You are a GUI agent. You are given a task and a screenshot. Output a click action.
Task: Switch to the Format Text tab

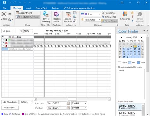pyautogui.click(x=41, y=8)
